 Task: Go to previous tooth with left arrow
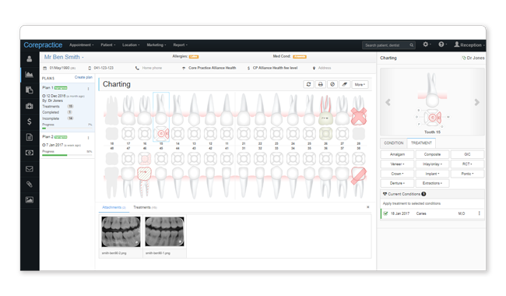(388, 102)
